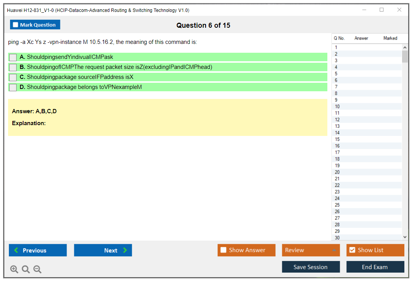Jump to question 25 in the list

point(337,205)
